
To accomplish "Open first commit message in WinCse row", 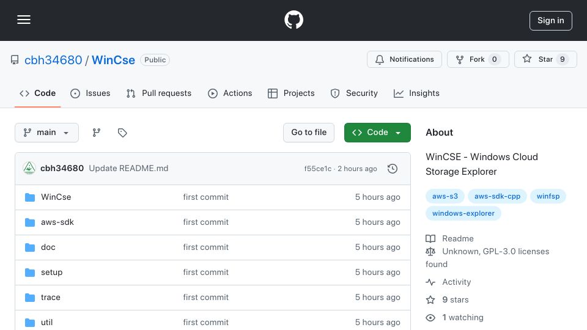I will point(205,197).
